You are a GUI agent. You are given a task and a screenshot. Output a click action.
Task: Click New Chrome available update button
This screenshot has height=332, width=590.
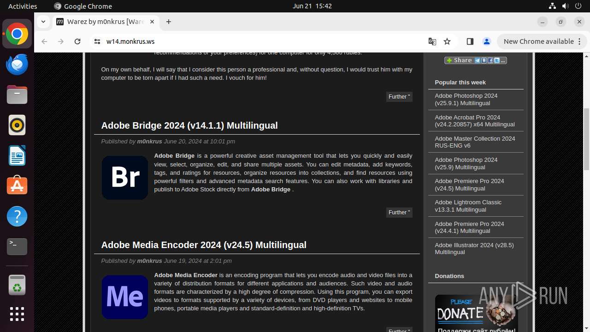pos(537,41)
